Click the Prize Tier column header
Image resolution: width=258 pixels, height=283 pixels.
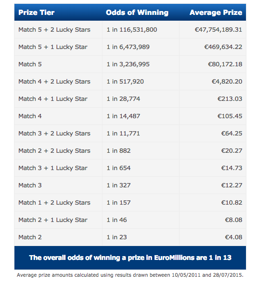(x=36, y=12)
